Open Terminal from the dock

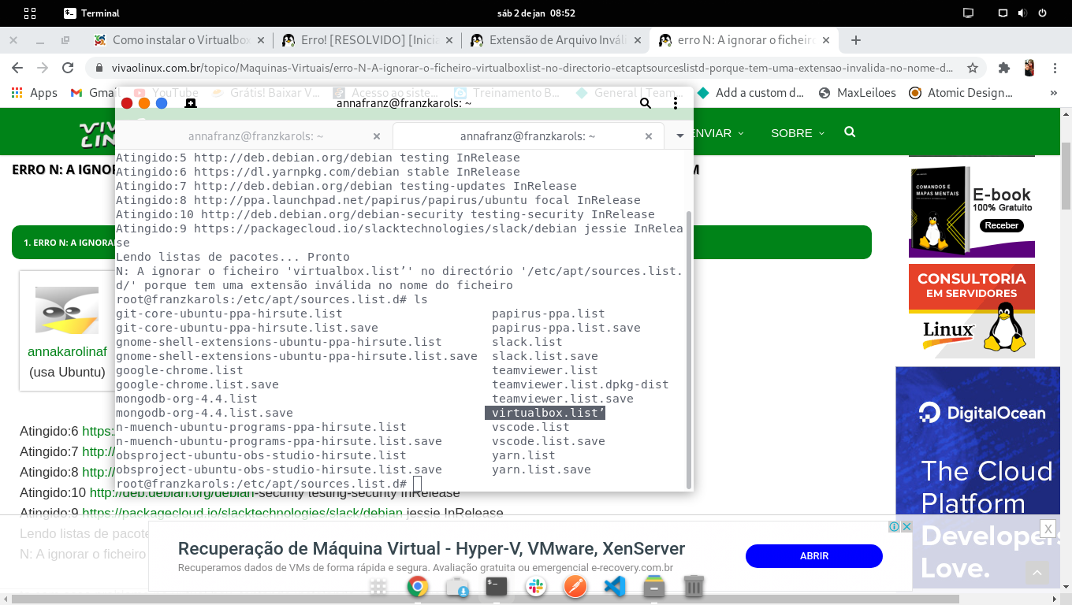click(497, 586)
